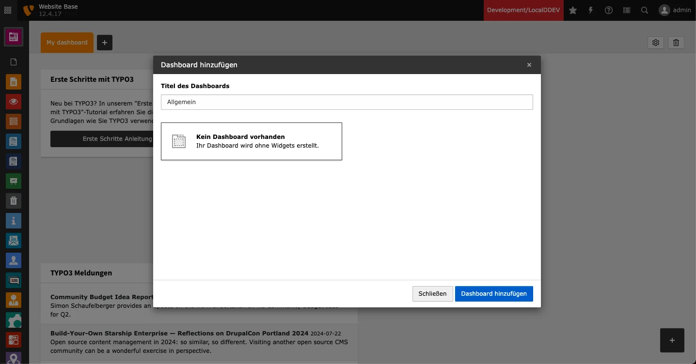Image resolution: width=696 pixels, height=364 pixels.
Task: Click the delete dashboard trash icon
Action: pos(676,43)
